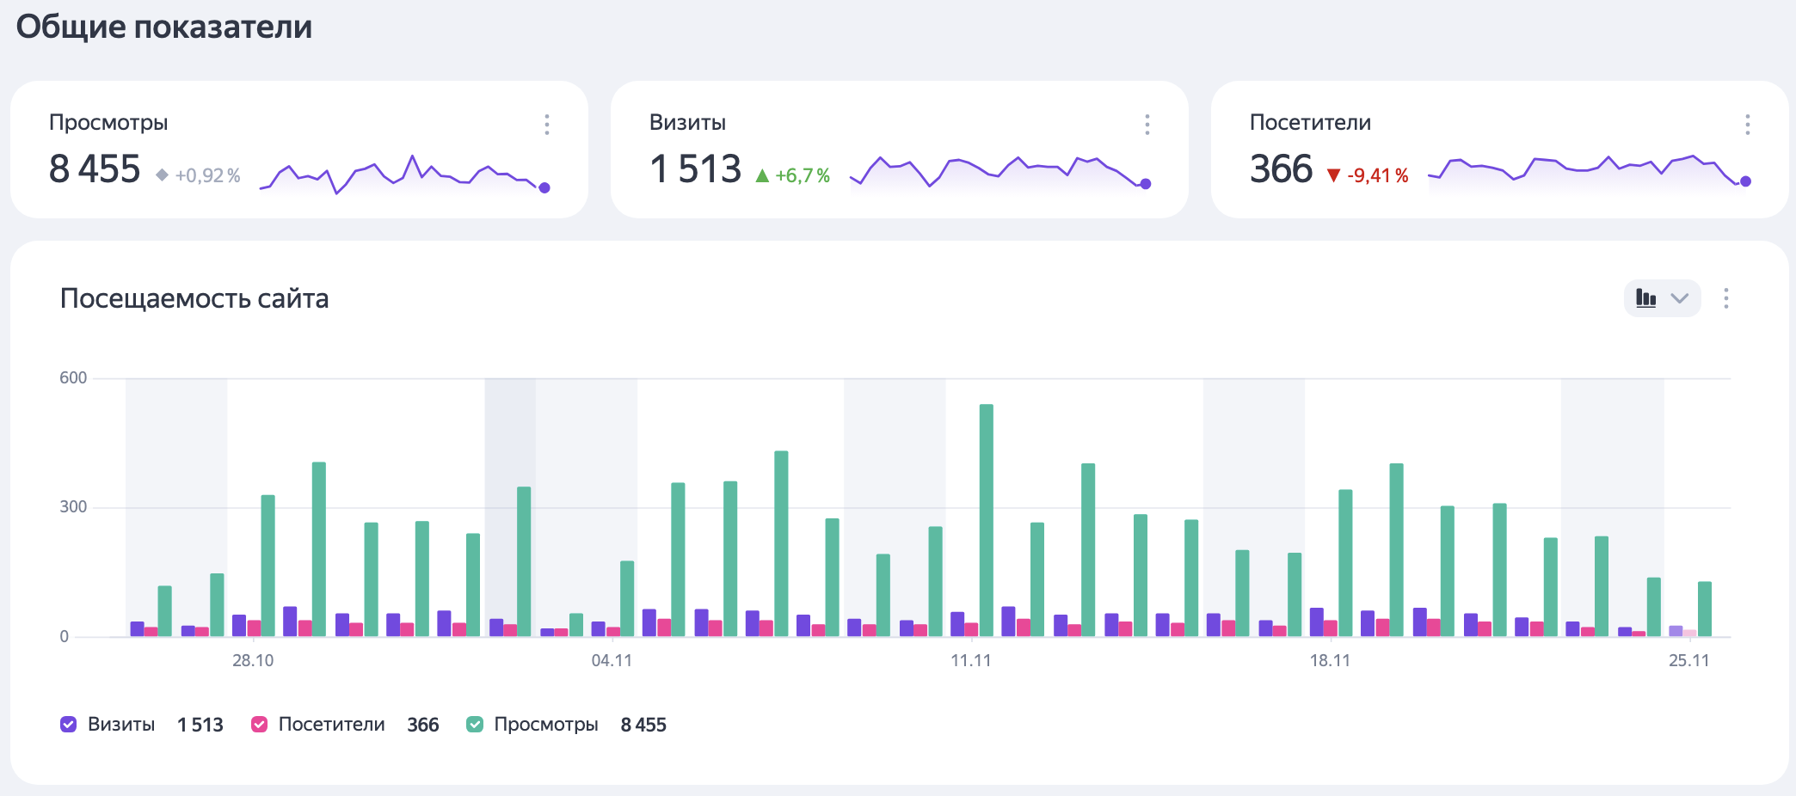Click the red down arrow by -9,41 %
Screen dimensions: 1796x796
pyautogui.click(x=1333, y=176)
